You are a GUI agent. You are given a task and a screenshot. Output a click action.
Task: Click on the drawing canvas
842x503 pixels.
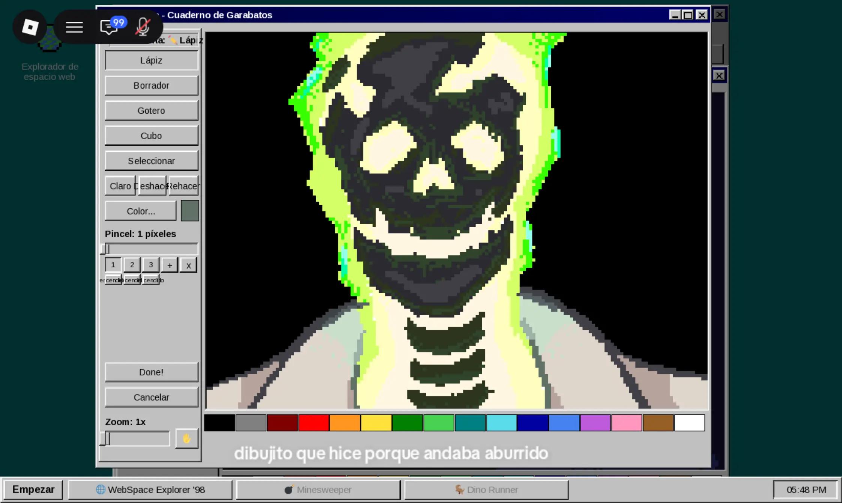click(457, 221)
